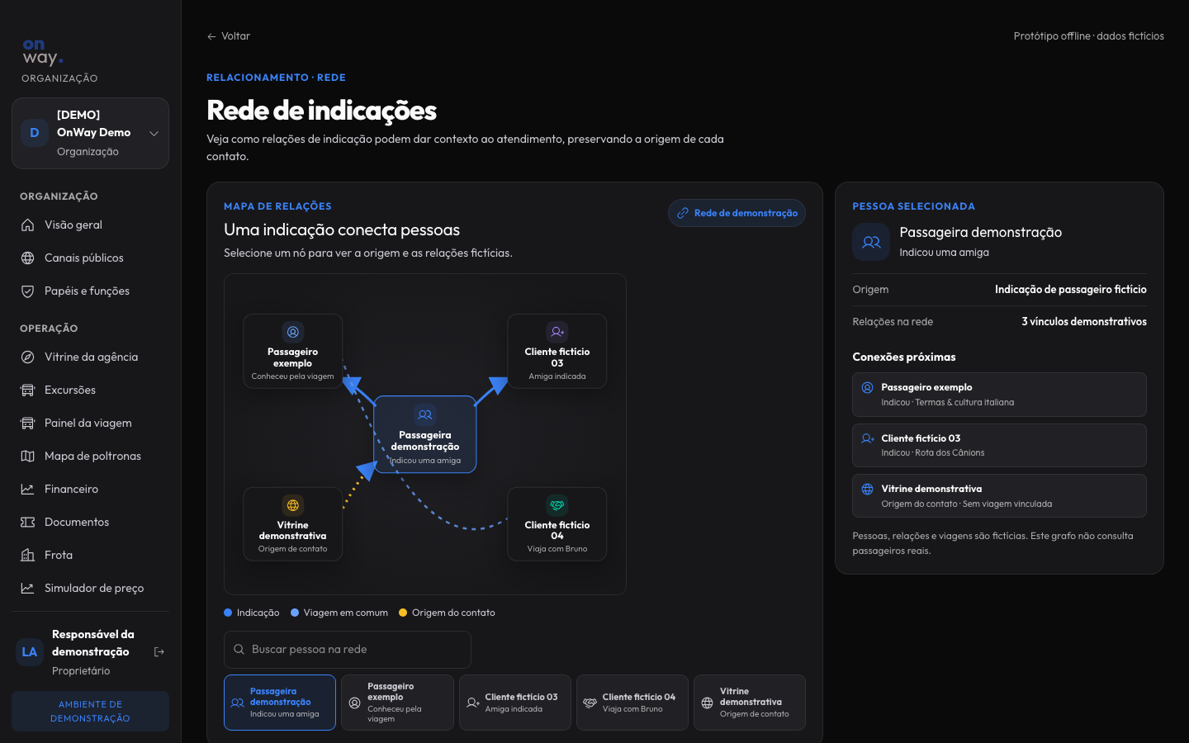Expand the OnWay Demo organization switcher
1189x743 pixels.
point(90,133)
